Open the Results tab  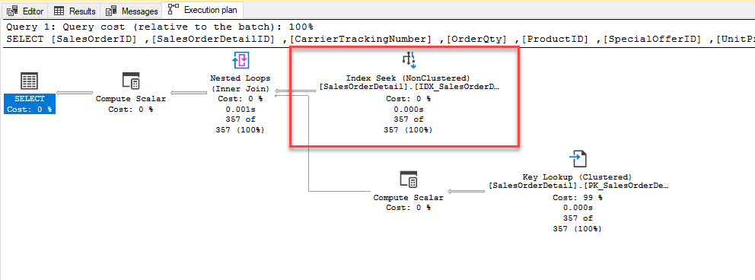pyautogui.click(x=75, y=11)
